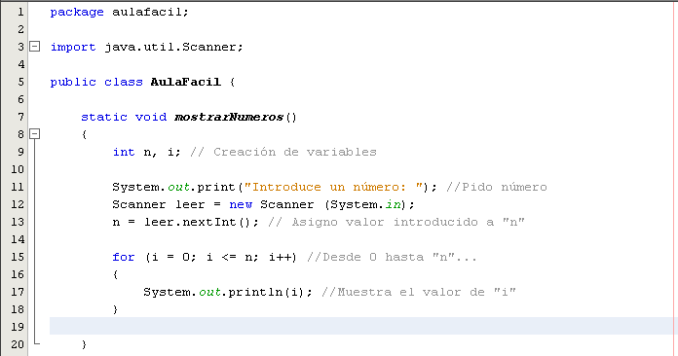This screenshot has width=678, height=356.
Task: Click the comment 'Creación de variables'
Action: coord(295,152)
